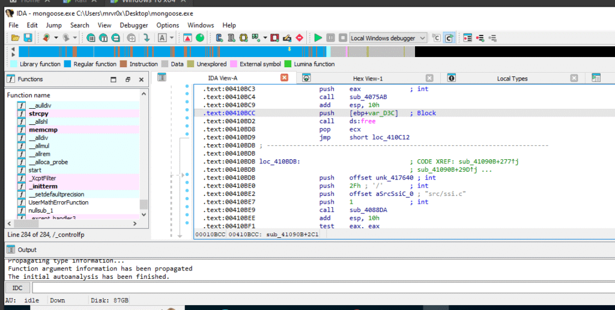
Task: Click the red up-triangle toolbar icon
Action: click(x=187, y=38)
